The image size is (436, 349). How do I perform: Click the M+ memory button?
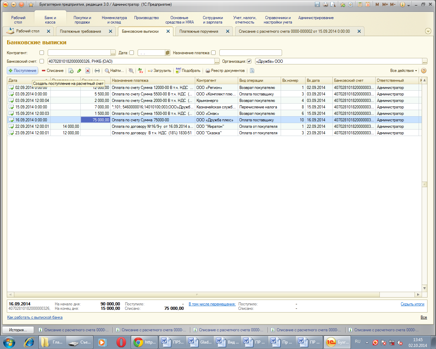click(x=385, y=4)
